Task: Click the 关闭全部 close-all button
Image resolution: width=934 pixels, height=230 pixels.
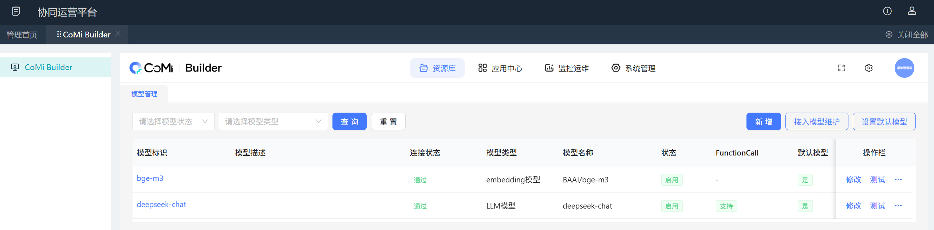Action: (906, 35)
